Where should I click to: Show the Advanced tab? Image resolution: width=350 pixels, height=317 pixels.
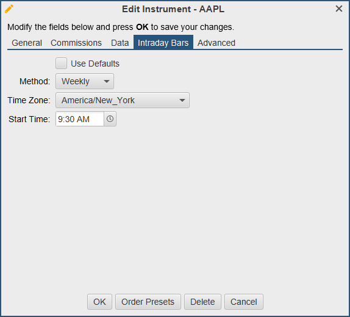216,43
